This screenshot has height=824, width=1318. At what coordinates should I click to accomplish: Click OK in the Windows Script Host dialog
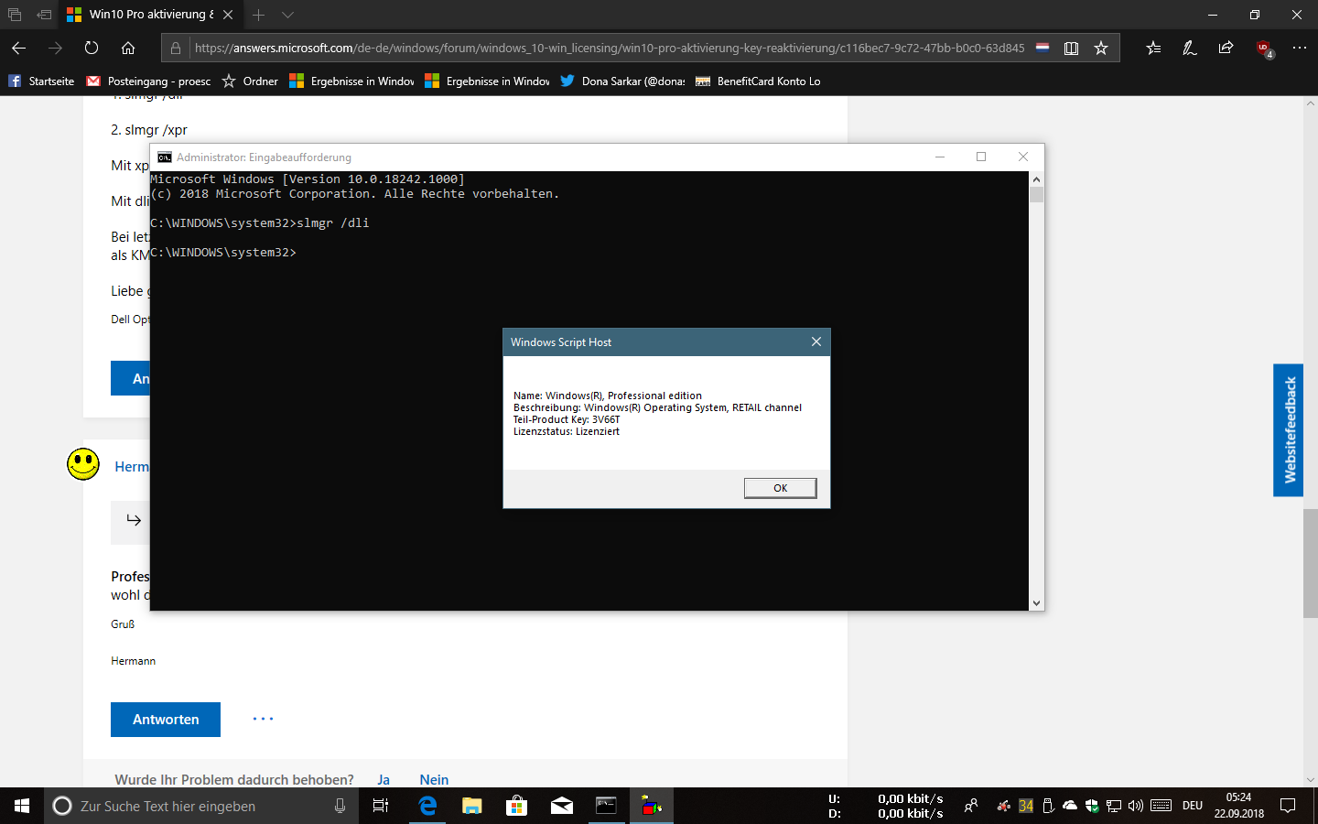pos(780,488)
